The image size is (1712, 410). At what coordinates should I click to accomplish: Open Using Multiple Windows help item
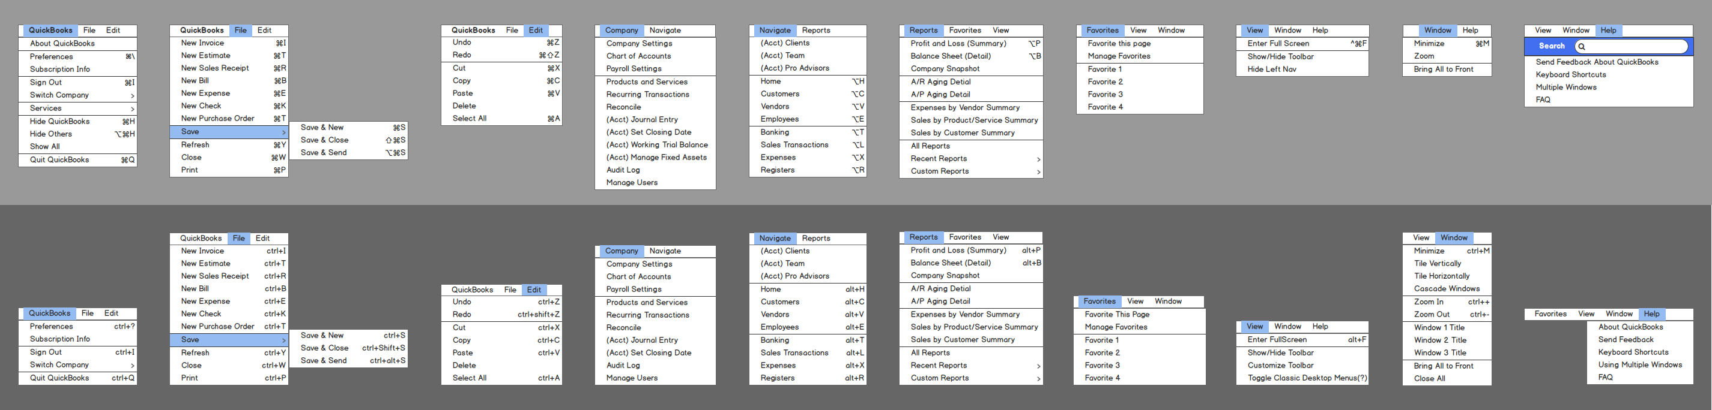(x=1639, y=366)
